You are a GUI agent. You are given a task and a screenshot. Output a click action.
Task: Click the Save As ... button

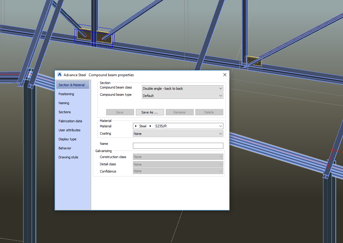point(150,112)
